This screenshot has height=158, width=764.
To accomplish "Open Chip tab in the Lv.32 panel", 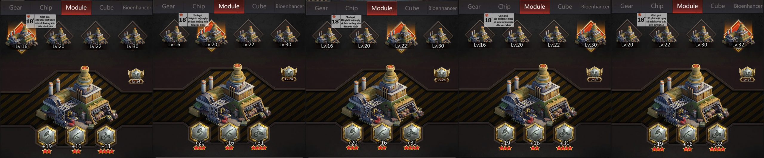I will (657, 6).
